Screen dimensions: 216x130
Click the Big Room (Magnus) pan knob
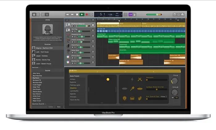point(93,25)
